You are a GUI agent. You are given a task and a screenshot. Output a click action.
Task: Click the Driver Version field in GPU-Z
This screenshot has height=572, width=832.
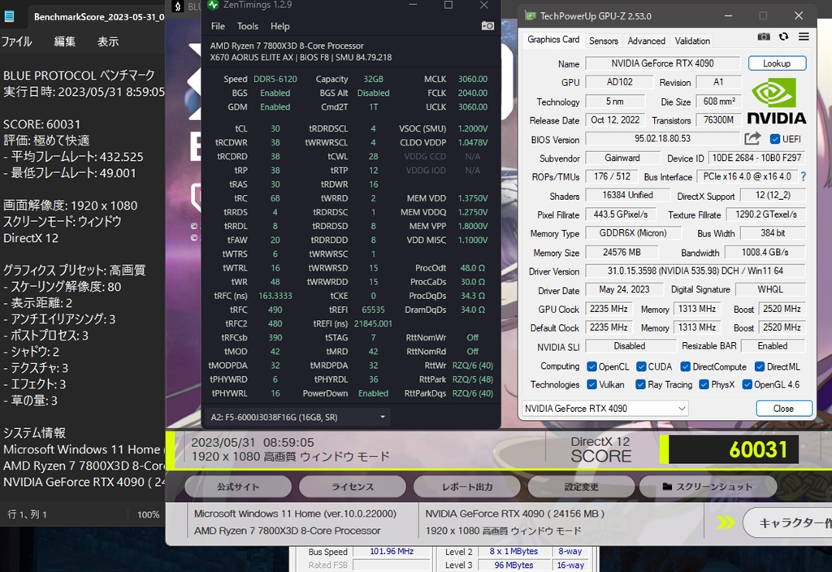click(x=695, y=271)
